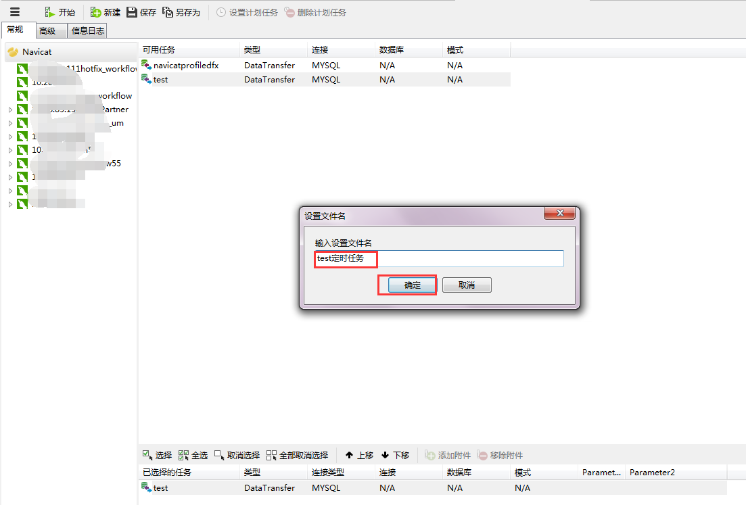Click 另存为 save-as button
Viewport: 746px width, 505px height.
[x=181, y=12]
